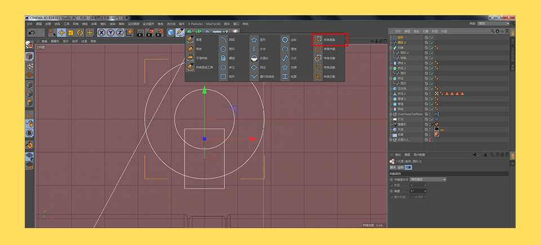Choose the Flower spline primitive in the flyout

pyautogui.click(x=290, y=67)
